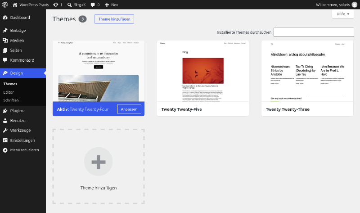Click the Kommentare speech bubble icon
Image resolution: width=360 pixels, height=213 pixels.
click(x=5, y=60)
